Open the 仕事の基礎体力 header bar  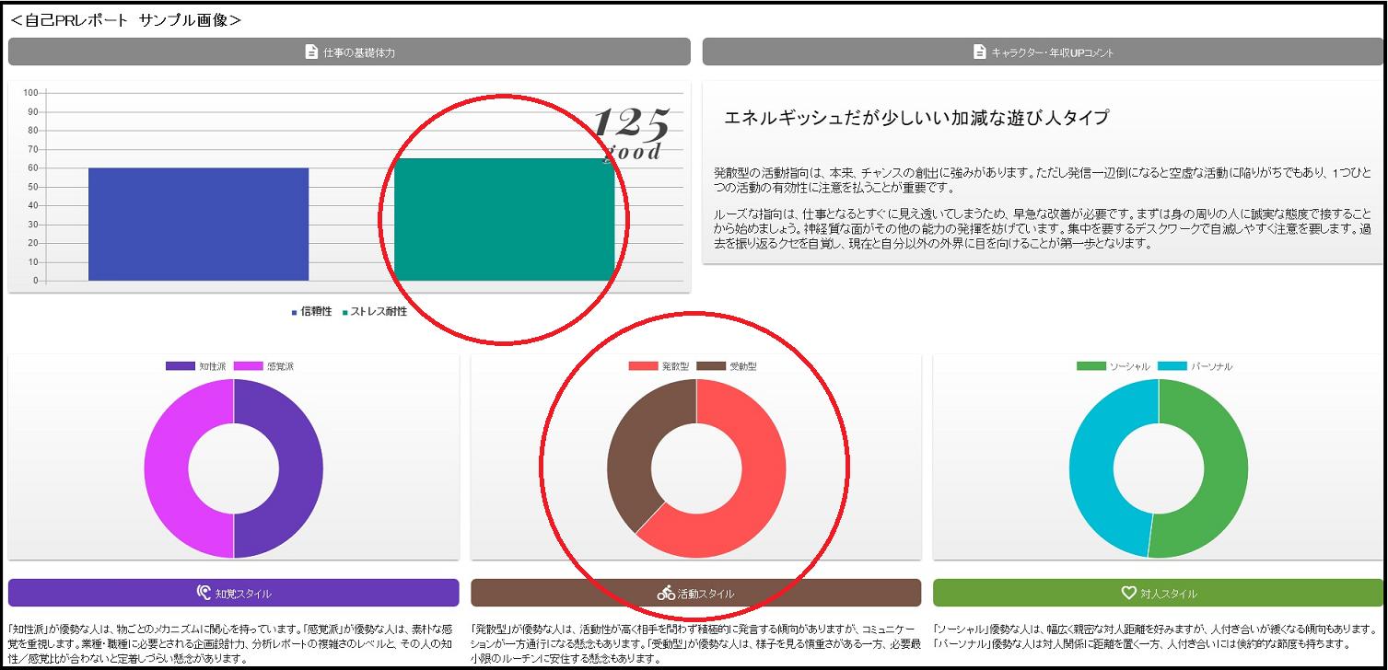(349, 52)
